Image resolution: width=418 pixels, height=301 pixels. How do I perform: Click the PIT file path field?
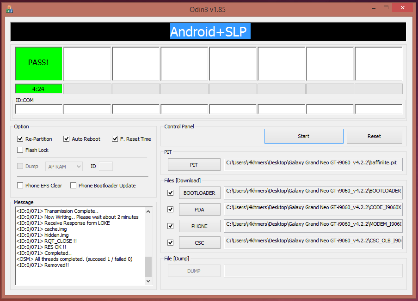[x=313, y=164]
